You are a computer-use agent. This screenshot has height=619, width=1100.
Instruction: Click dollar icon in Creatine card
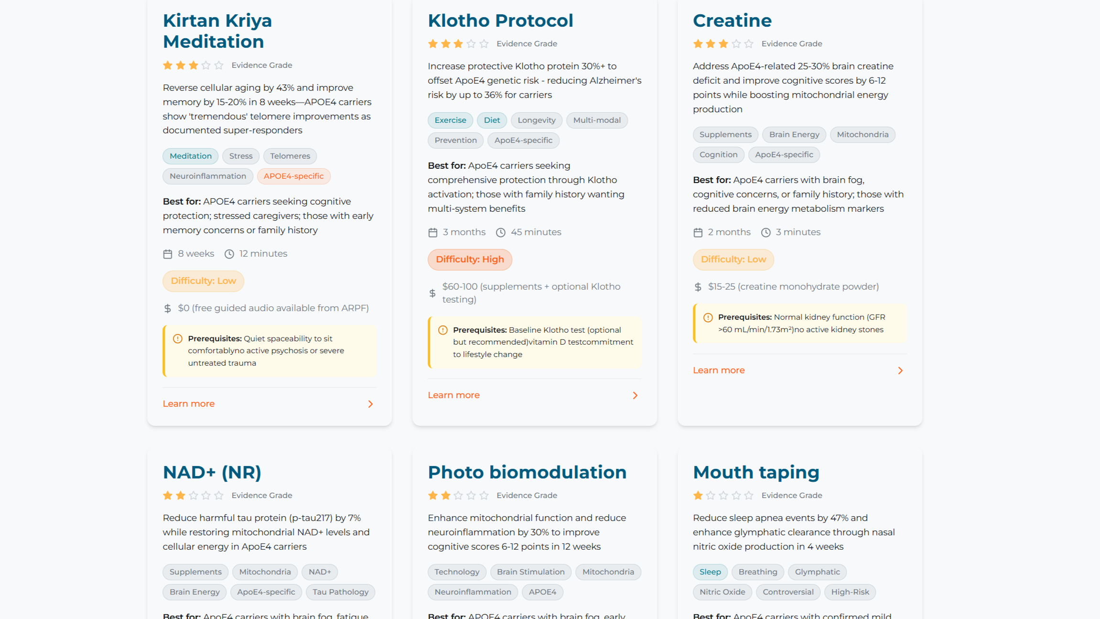[698, 287]
